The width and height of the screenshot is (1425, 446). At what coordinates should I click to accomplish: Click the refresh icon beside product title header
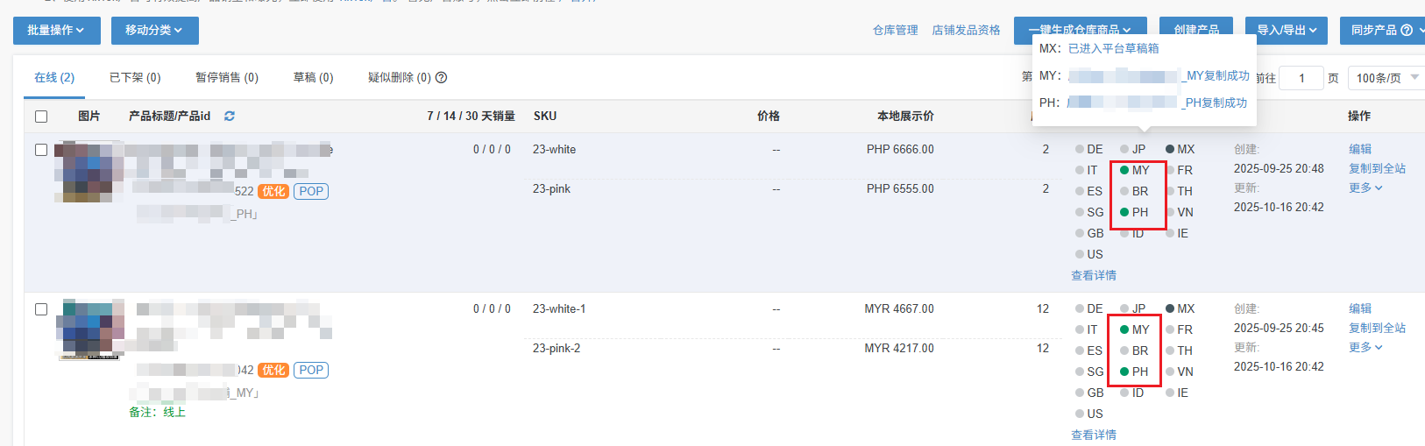(x=230, y=116)
